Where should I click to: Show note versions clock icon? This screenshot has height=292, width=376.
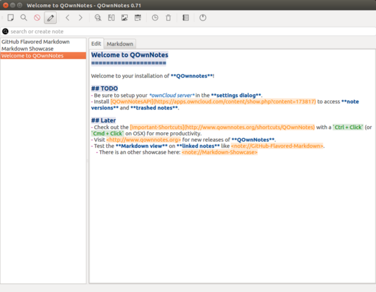[x=155, y=17]
